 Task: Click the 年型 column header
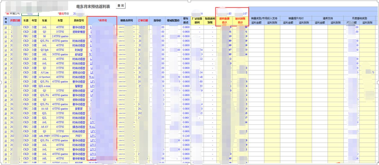click(x=34, y=21)
